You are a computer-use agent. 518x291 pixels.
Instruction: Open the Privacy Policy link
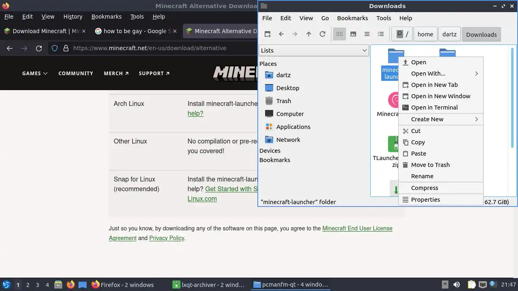[x=167, y=238]
